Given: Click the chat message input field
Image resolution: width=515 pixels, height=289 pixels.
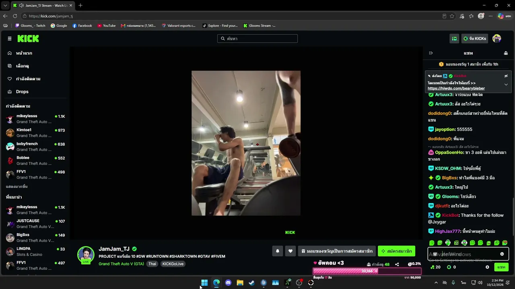Looking at the screenshot, I should tap(468, 254).
